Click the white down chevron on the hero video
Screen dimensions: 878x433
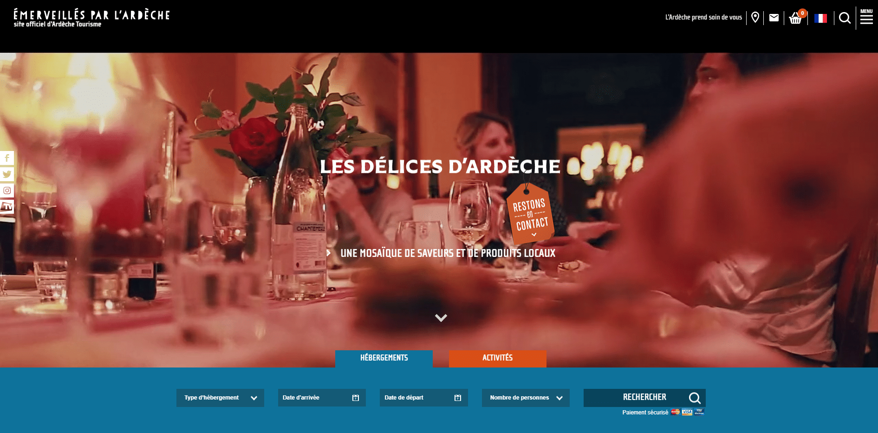441,318
